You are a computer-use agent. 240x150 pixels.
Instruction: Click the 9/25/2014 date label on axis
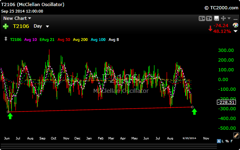coord(189,138)
